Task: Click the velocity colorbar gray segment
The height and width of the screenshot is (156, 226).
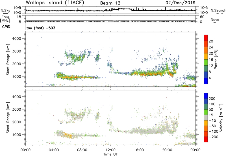Action: pos(206,117)
